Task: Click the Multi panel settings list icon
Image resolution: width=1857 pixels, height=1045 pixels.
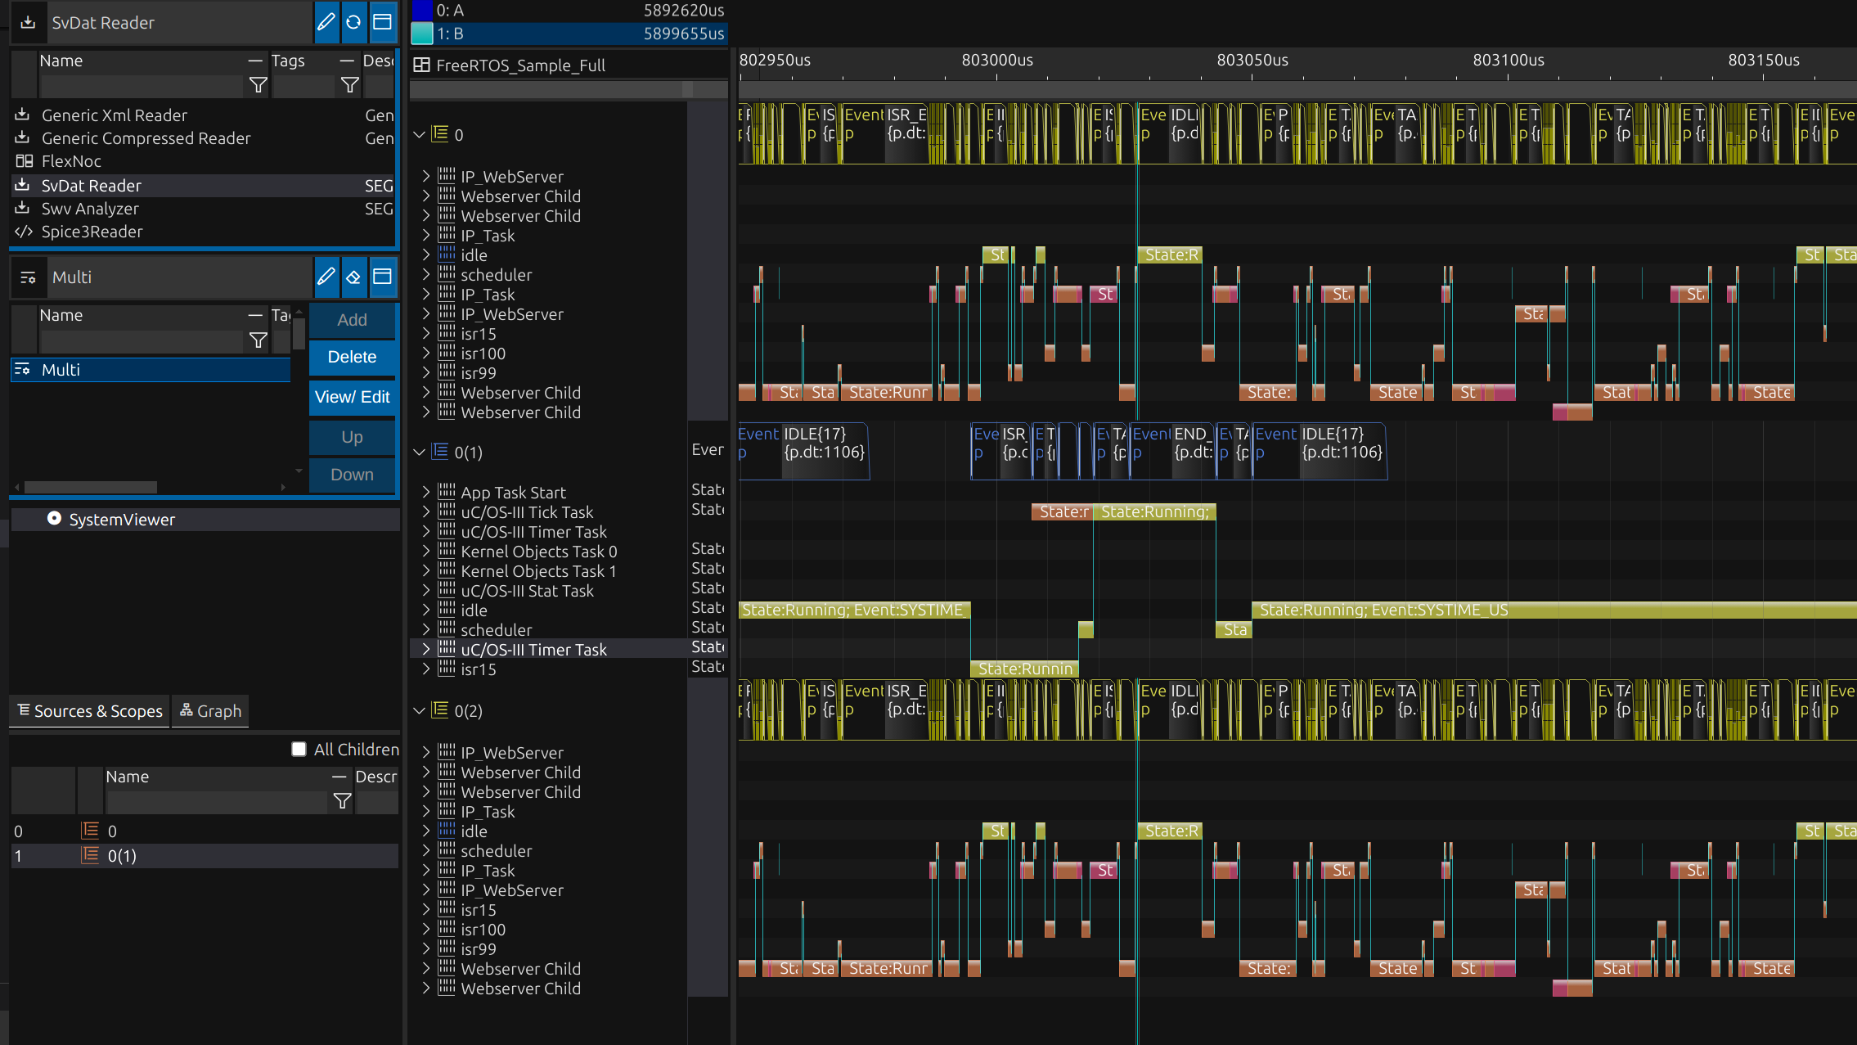Action: click(x=28, y=277)
